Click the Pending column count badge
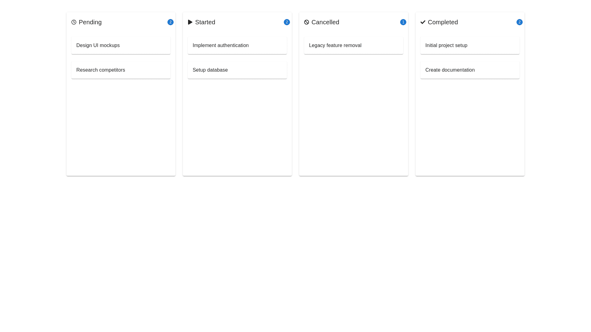Image resolution: width=591 pixels, height=332 pixels. pos(171,22)
